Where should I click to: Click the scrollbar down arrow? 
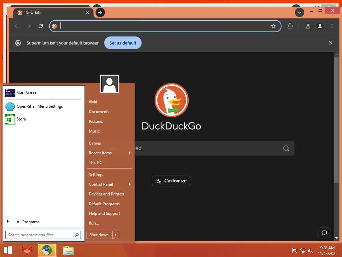336,238
